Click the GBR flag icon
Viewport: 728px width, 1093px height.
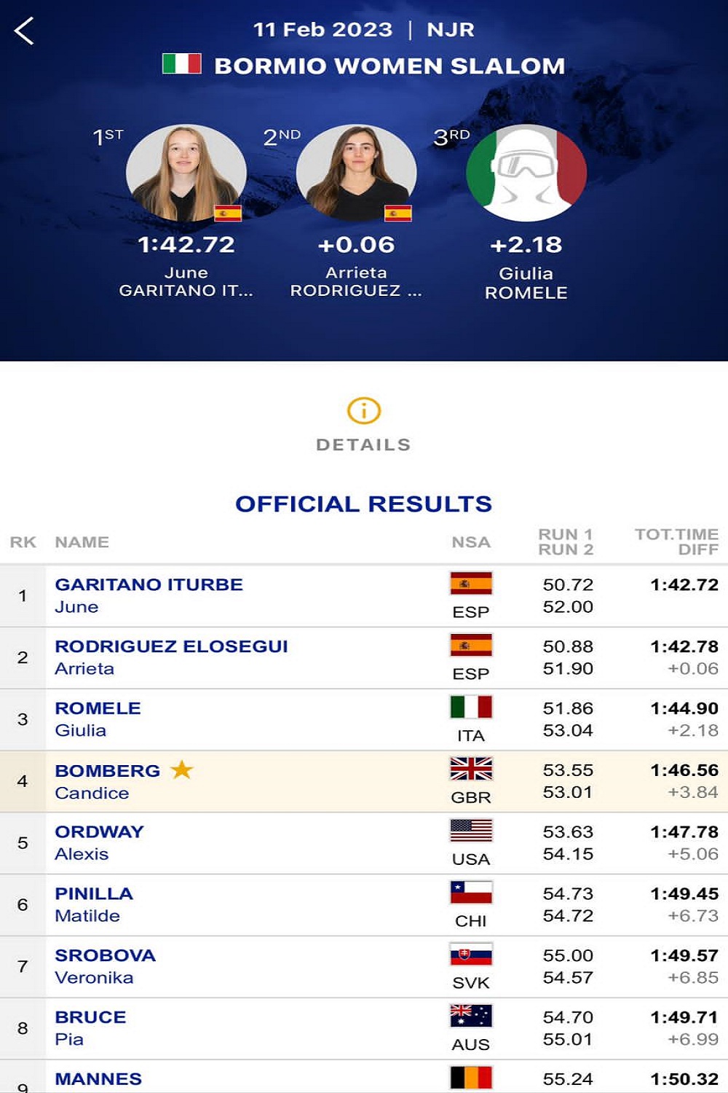(x=471, y=769)
